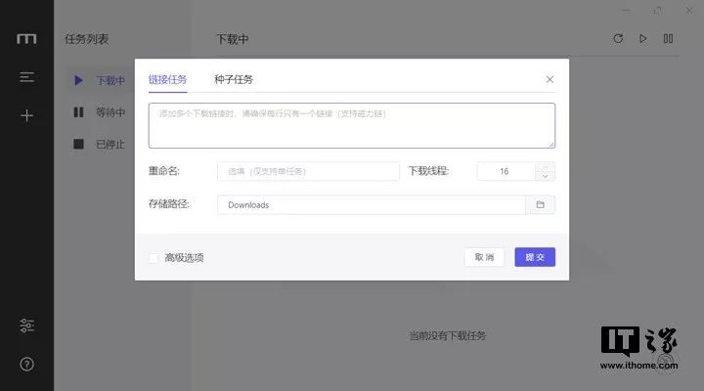Click the Motrix logo icon in sidebar
This screenshot has width=704, height=391.
(x=26, y=39)
